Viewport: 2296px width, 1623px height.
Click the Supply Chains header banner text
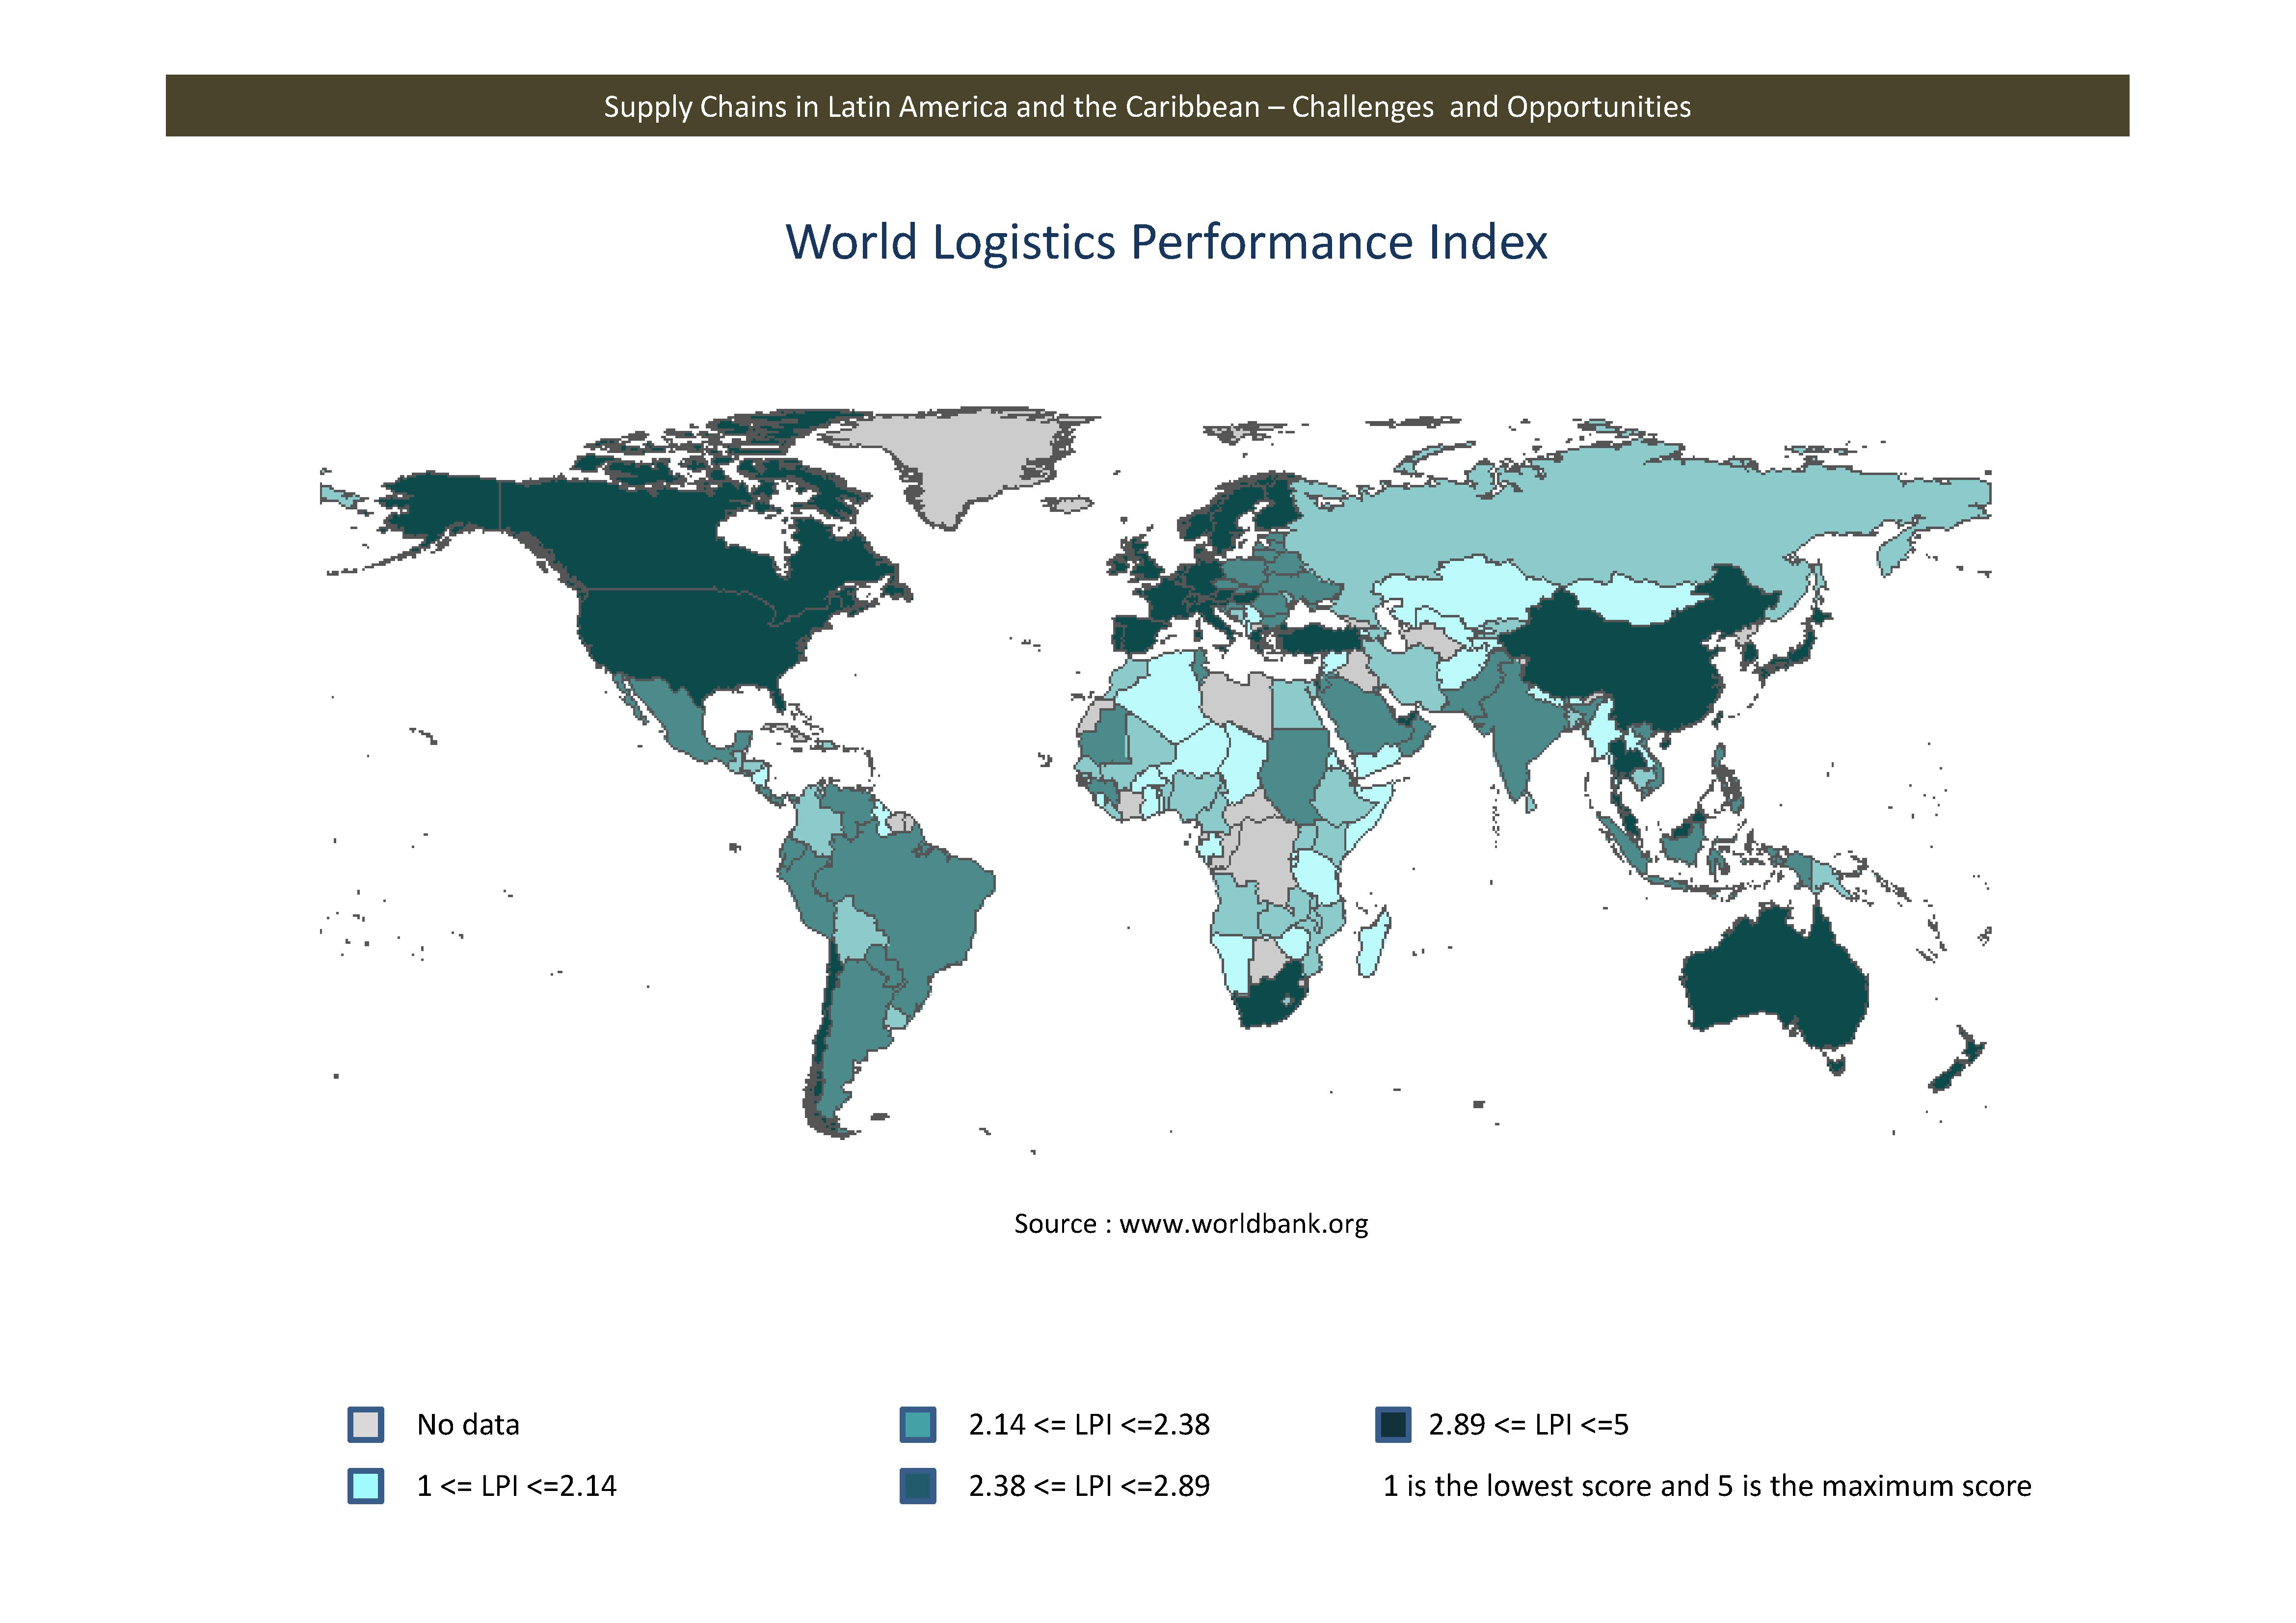(x=1147, y=106)
